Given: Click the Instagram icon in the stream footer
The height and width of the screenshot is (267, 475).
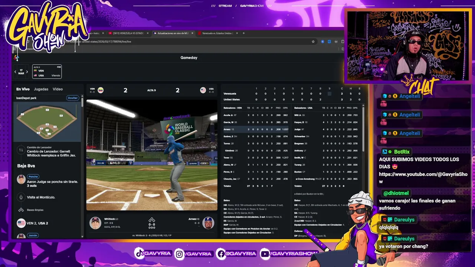Looking at the screenshot, I should pos(179,254).
